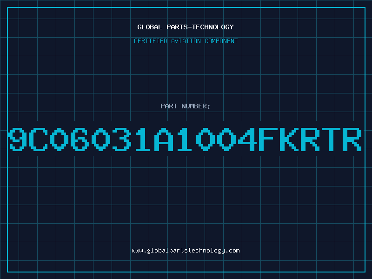Click the GLOBAL PARTS-TECHNOLOGY heading
Screen dimensions: 372x279
tap(186, 27)
